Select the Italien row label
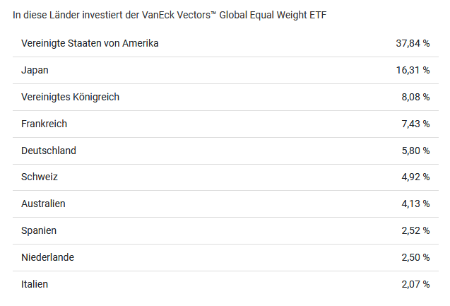Screen dimensions: 450x306 pyautogui.click(x=35, y=284)
